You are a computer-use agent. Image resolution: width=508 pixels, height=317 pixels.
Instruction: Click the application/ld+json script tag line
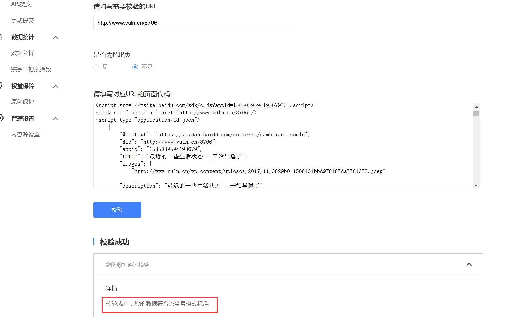click(148, 120)
